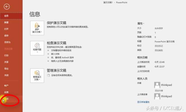Select the 打印 menu item
This screenshot has height=112, width=186.
tap(11, 55)
